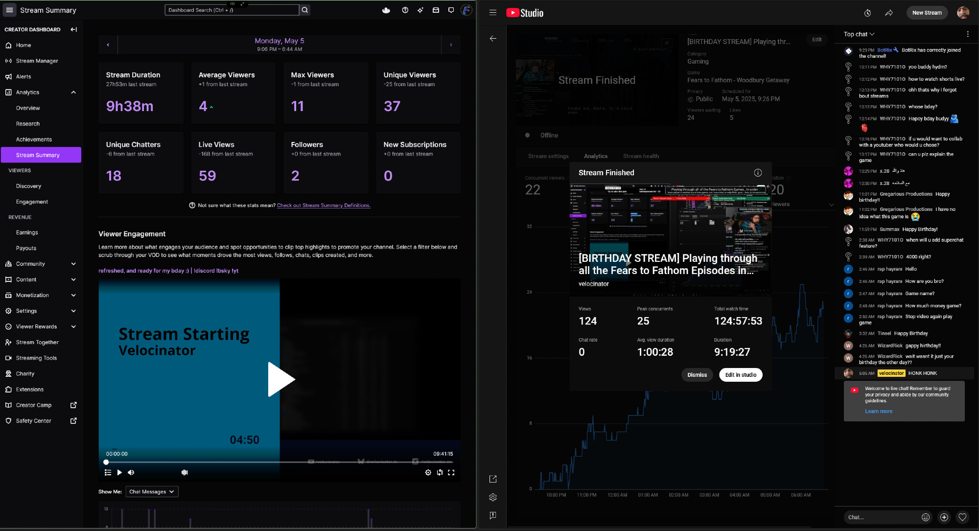Mute the VOD player volume
Image resolution: width=979 pixels, height=531 pixels.
click(x=131, y=472)
